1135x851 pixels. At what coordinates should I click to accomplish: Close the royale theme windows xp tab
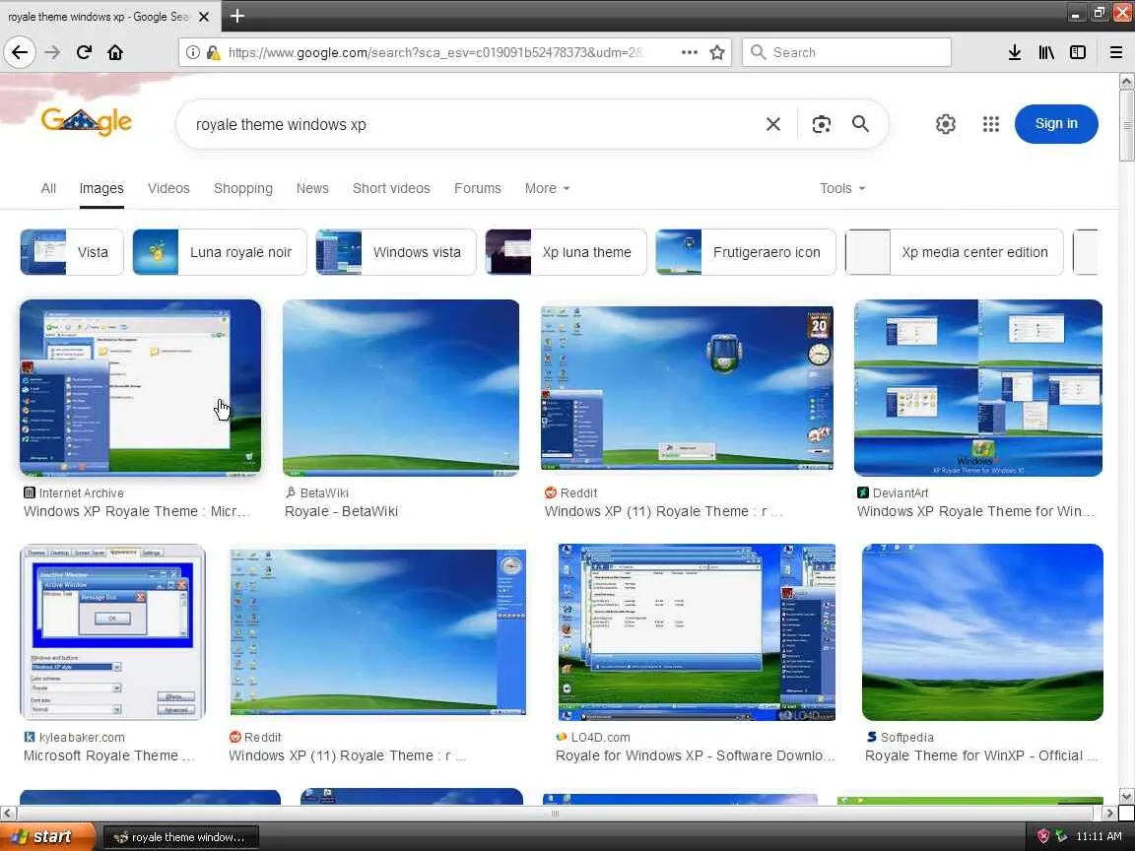click(204, 17)
